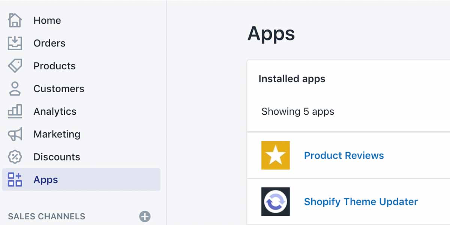Add a sales channel with plus icon
450x225 pixels.
145,216
